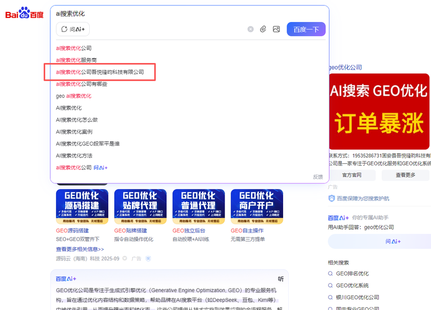The width and height of the screenshot is (431, 310).
Task: Click 反馈 feedback link in suggestions
Action: tap(318, 177)
